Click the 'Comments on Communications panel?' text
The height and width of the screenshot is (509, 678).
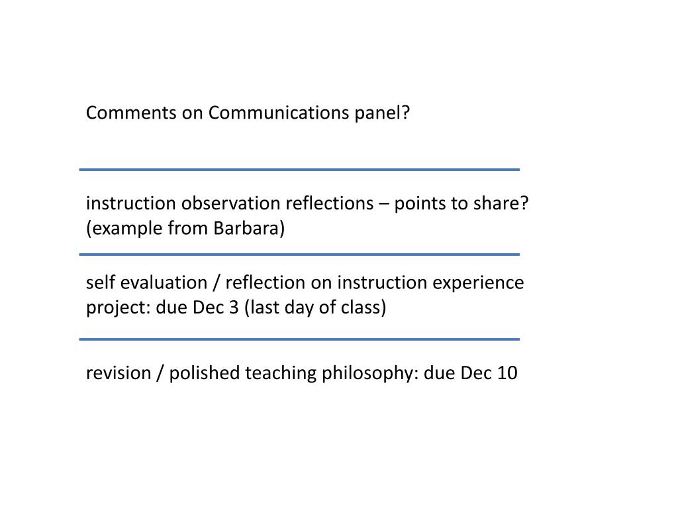pyautogui.click(x=248, y=113)
